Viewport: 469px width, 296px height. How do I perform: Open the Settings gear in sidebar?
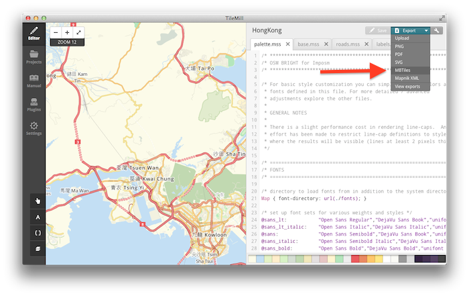click(33, 128)
